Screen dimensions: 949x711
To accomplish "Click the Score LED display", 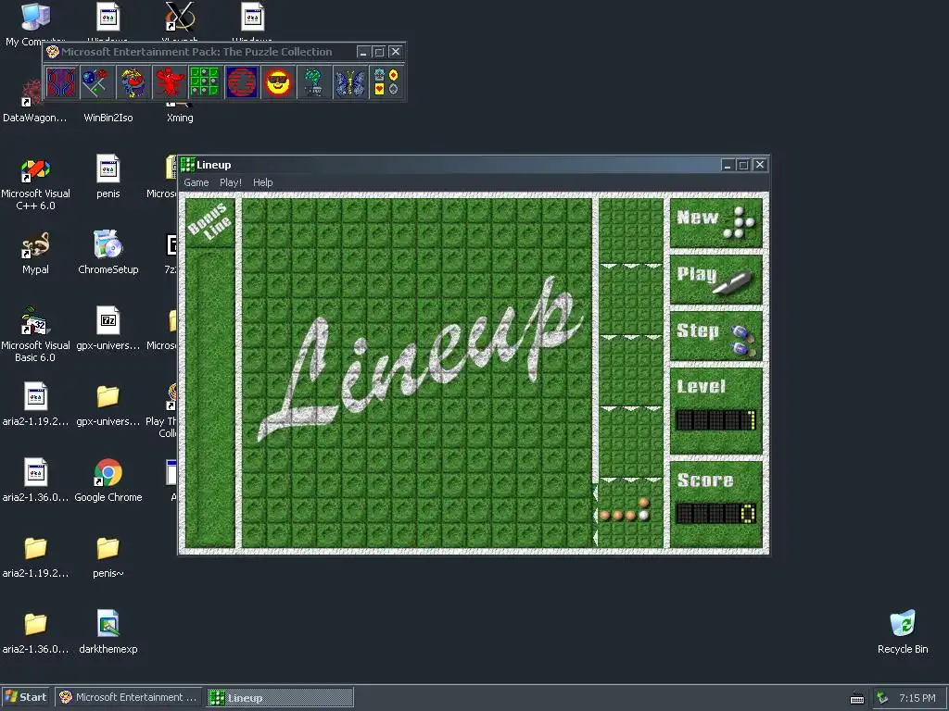I will [716, 513].
